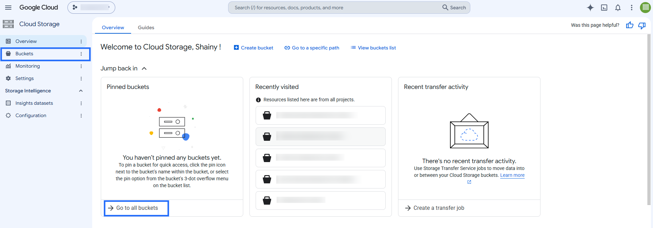Open the three-dot menu beside Overview

(81, 41)
